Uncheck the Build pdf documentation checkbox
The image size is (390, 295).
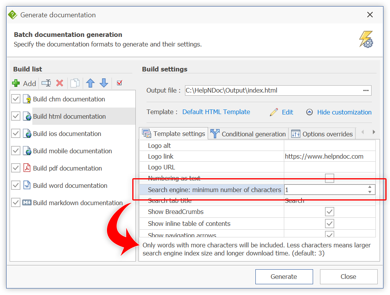[x=15, y=168]
